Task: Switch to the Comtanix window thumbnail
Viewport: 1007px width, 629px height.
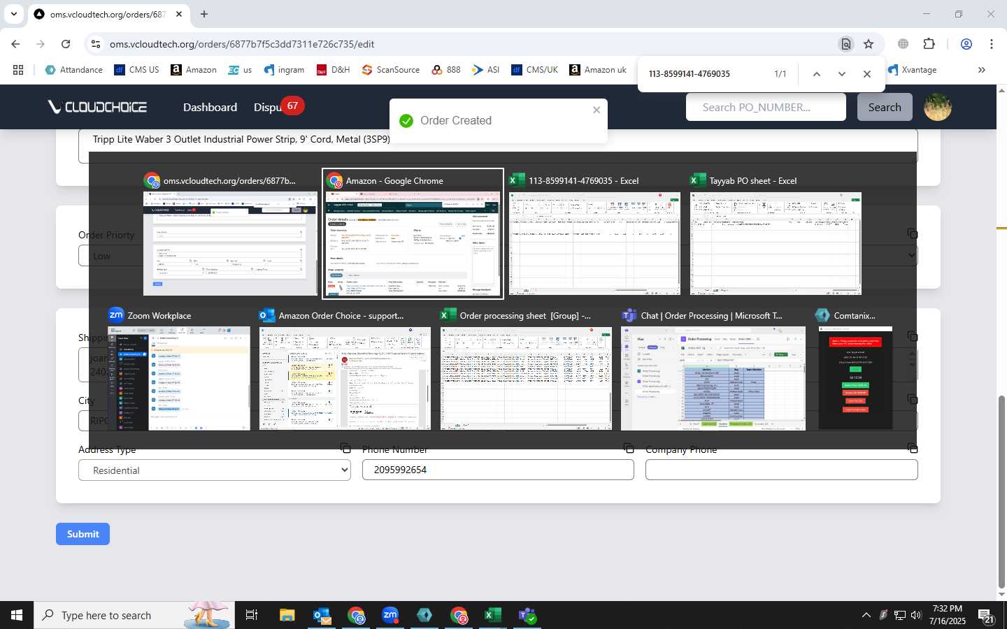Action: coord(855,370)
